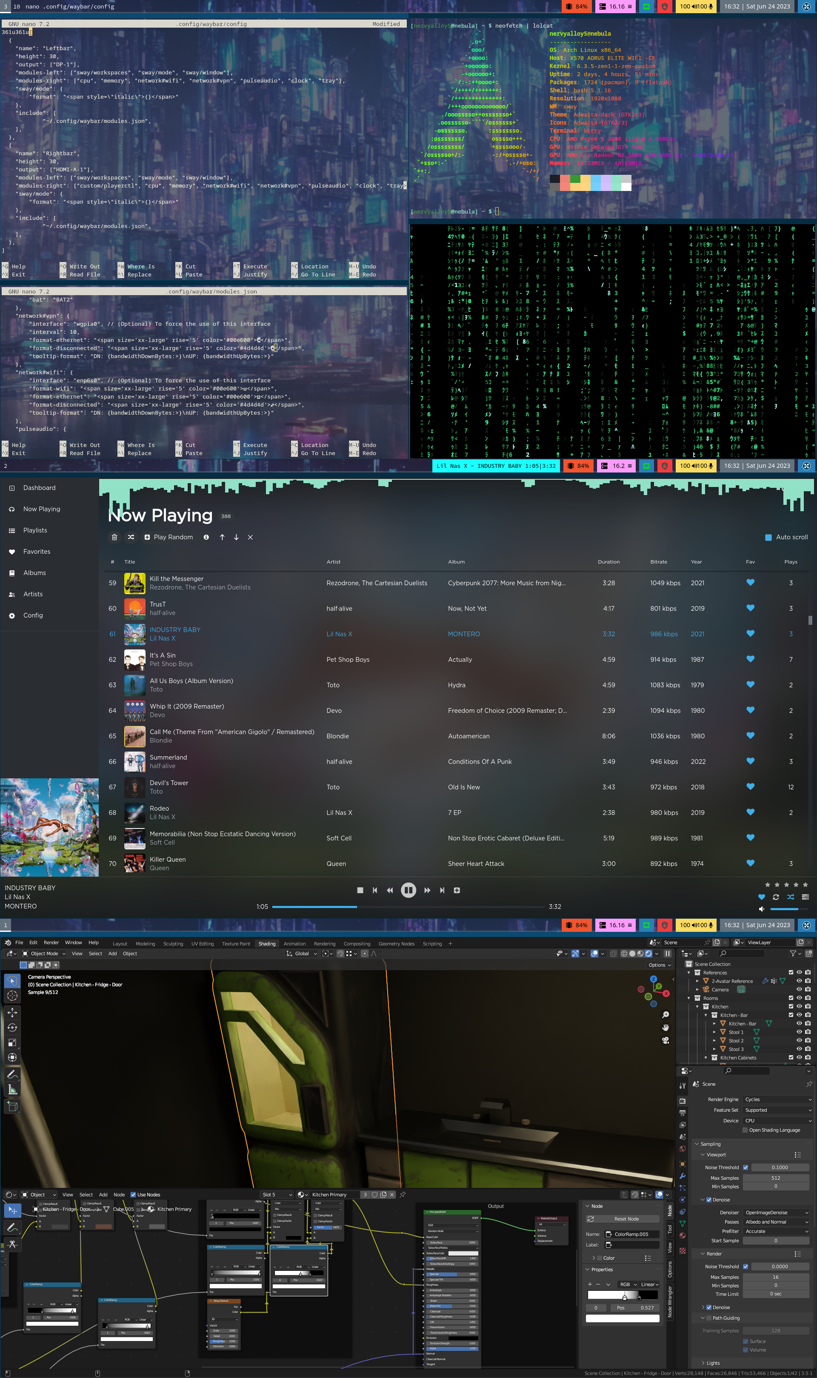Screen dimensions: 817x1378
Task: Click the MONTERO album link in row 61
Action: click(463, 634)
